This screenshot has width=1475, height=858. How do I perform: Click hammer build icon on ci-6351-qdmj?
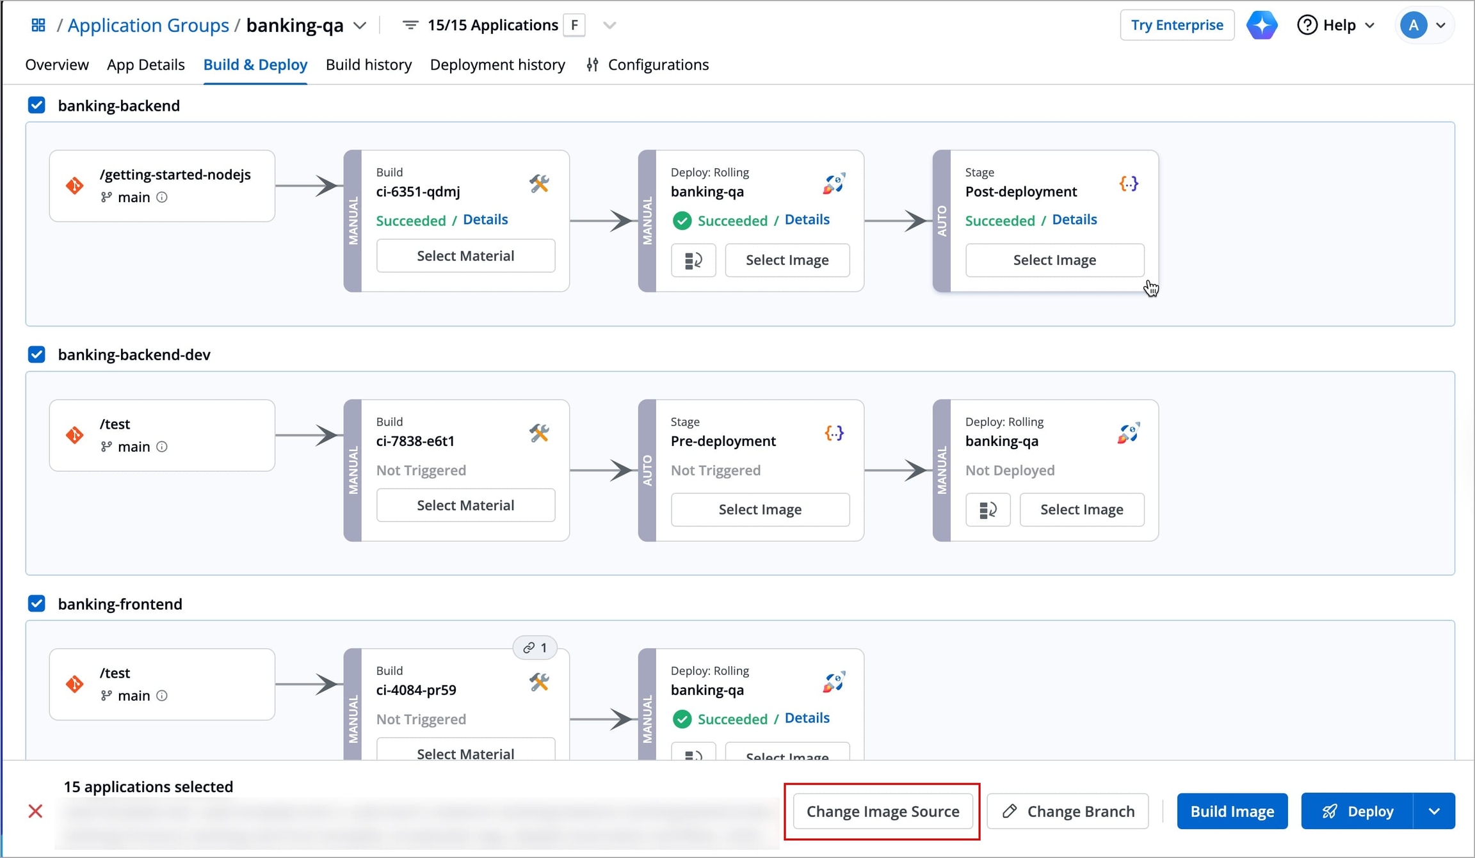[539, 184]
